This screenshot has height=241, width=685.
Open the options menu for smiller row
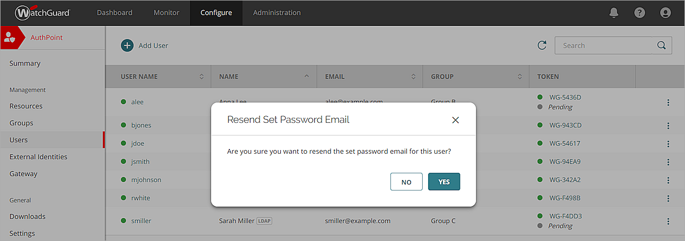(x=668, y=221)
